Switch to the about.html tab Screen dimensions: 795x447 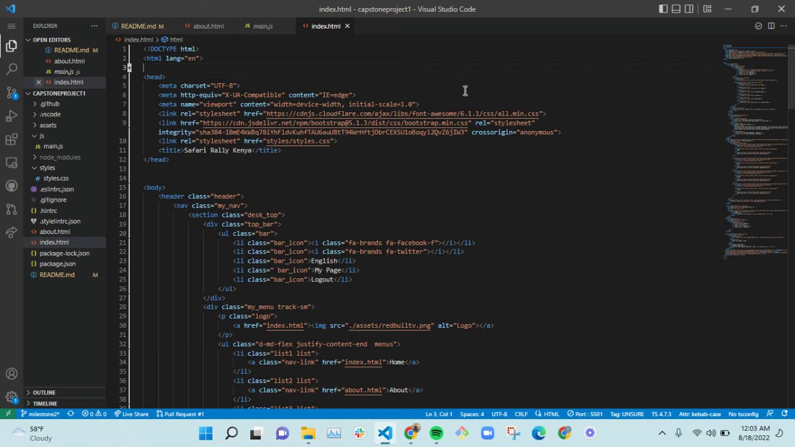click(x=208, y=26)
